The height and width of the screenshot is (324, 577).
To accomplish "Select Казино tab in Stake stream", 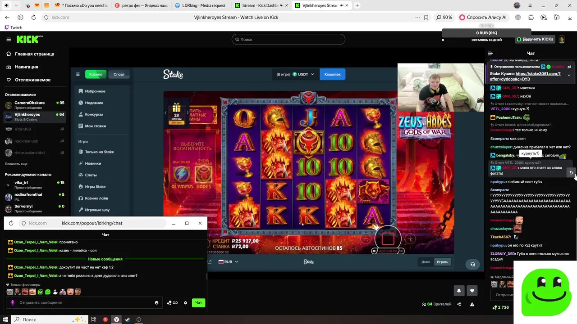I will pos(95,74).
